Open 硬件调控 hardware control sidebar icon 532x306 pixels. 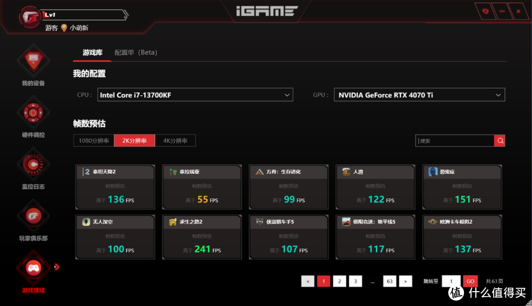pos(33,113)
